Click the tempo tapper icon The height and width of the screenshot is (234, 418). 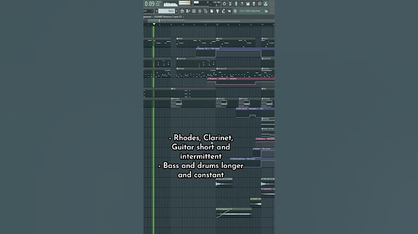(x=224, y=11)
